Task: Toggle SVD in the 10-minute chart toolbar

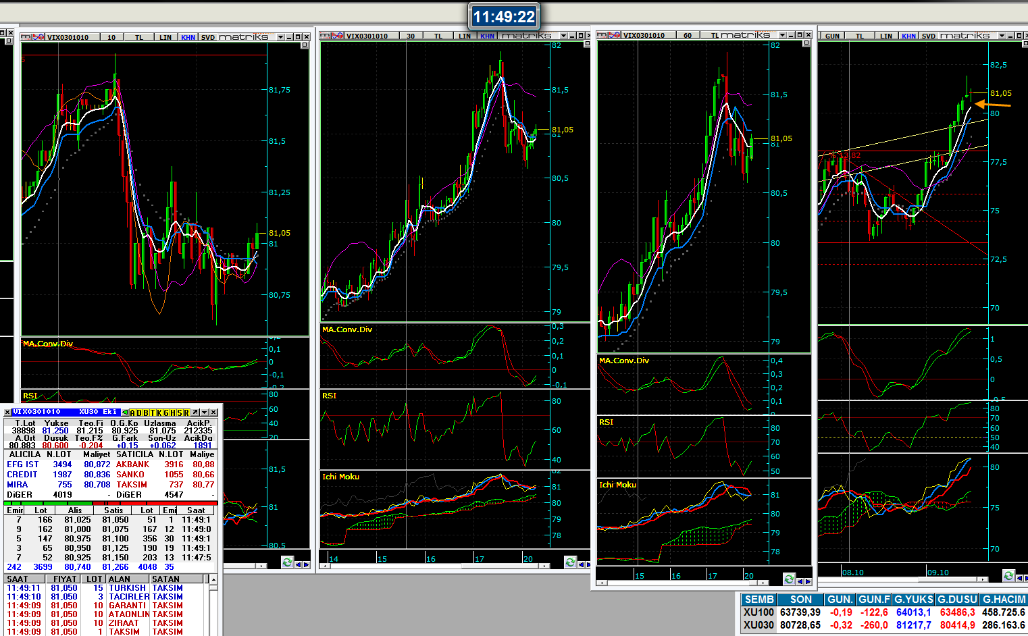Action: 207,37
